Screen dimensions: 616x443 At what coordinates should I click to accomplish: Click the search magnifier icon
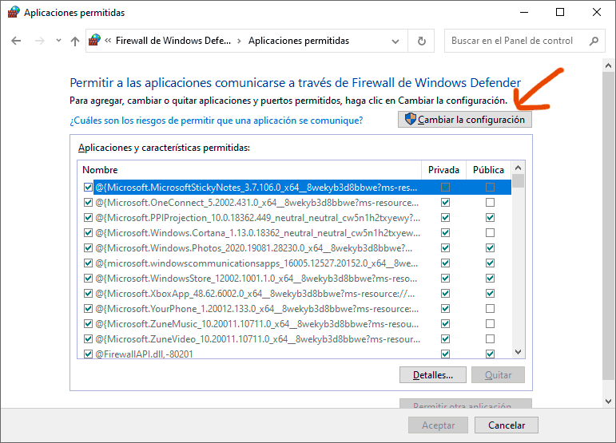click(x=594, y=41)
